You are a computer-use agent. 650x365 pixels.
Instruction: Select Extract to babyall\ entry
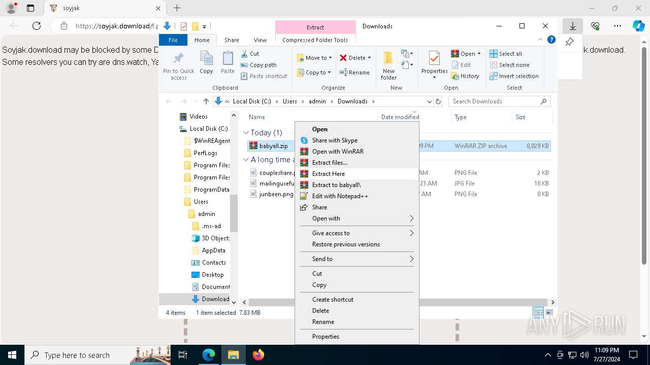point(357,185)
